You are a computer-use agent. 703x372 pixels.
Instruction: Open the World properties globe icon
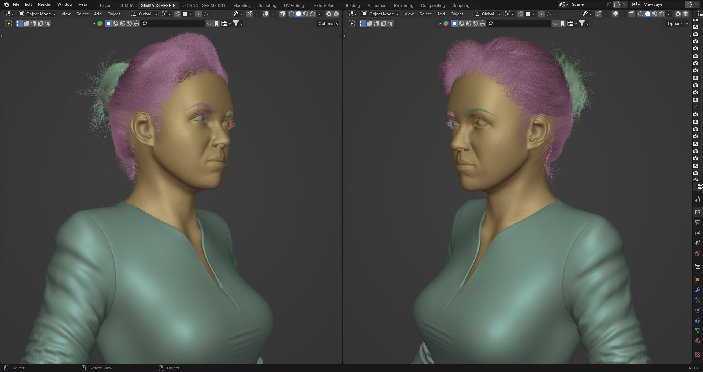[698, 253]
